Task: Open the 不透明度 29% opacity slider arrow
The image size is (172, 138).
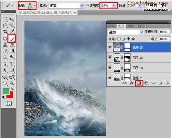Action: pos(114,5)
